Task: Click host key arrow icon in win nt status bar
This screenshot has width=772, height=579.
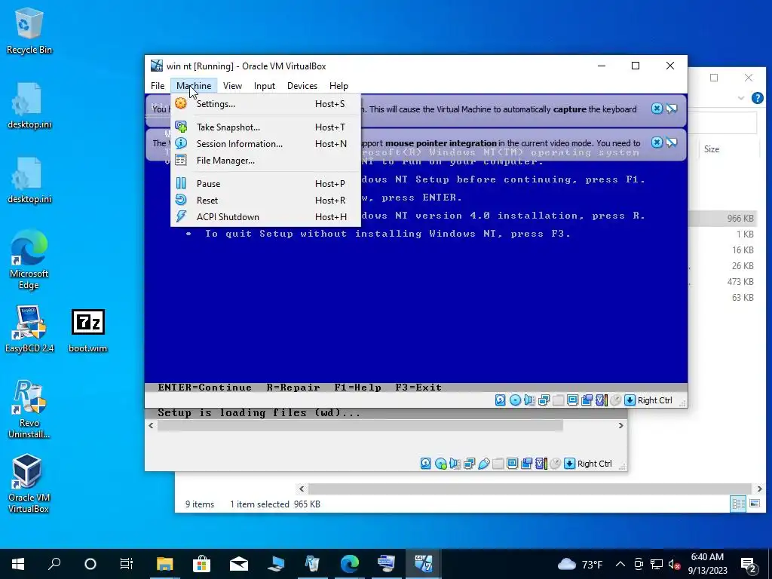Action: click(x=630, y=400)
